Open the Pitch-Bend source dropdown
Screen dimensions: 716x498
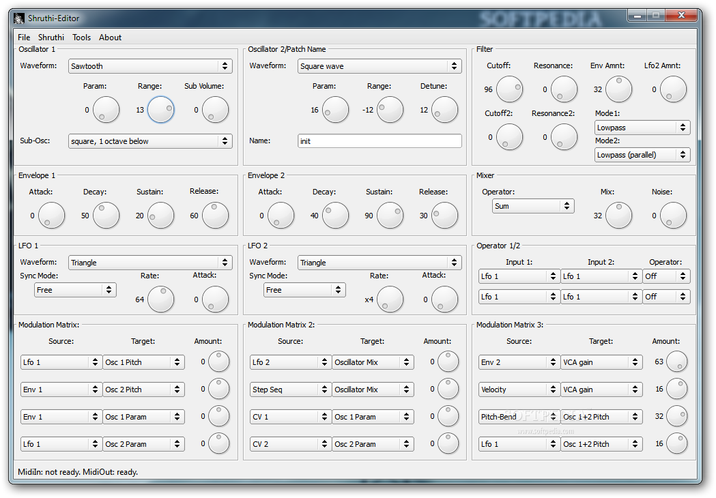519,417
